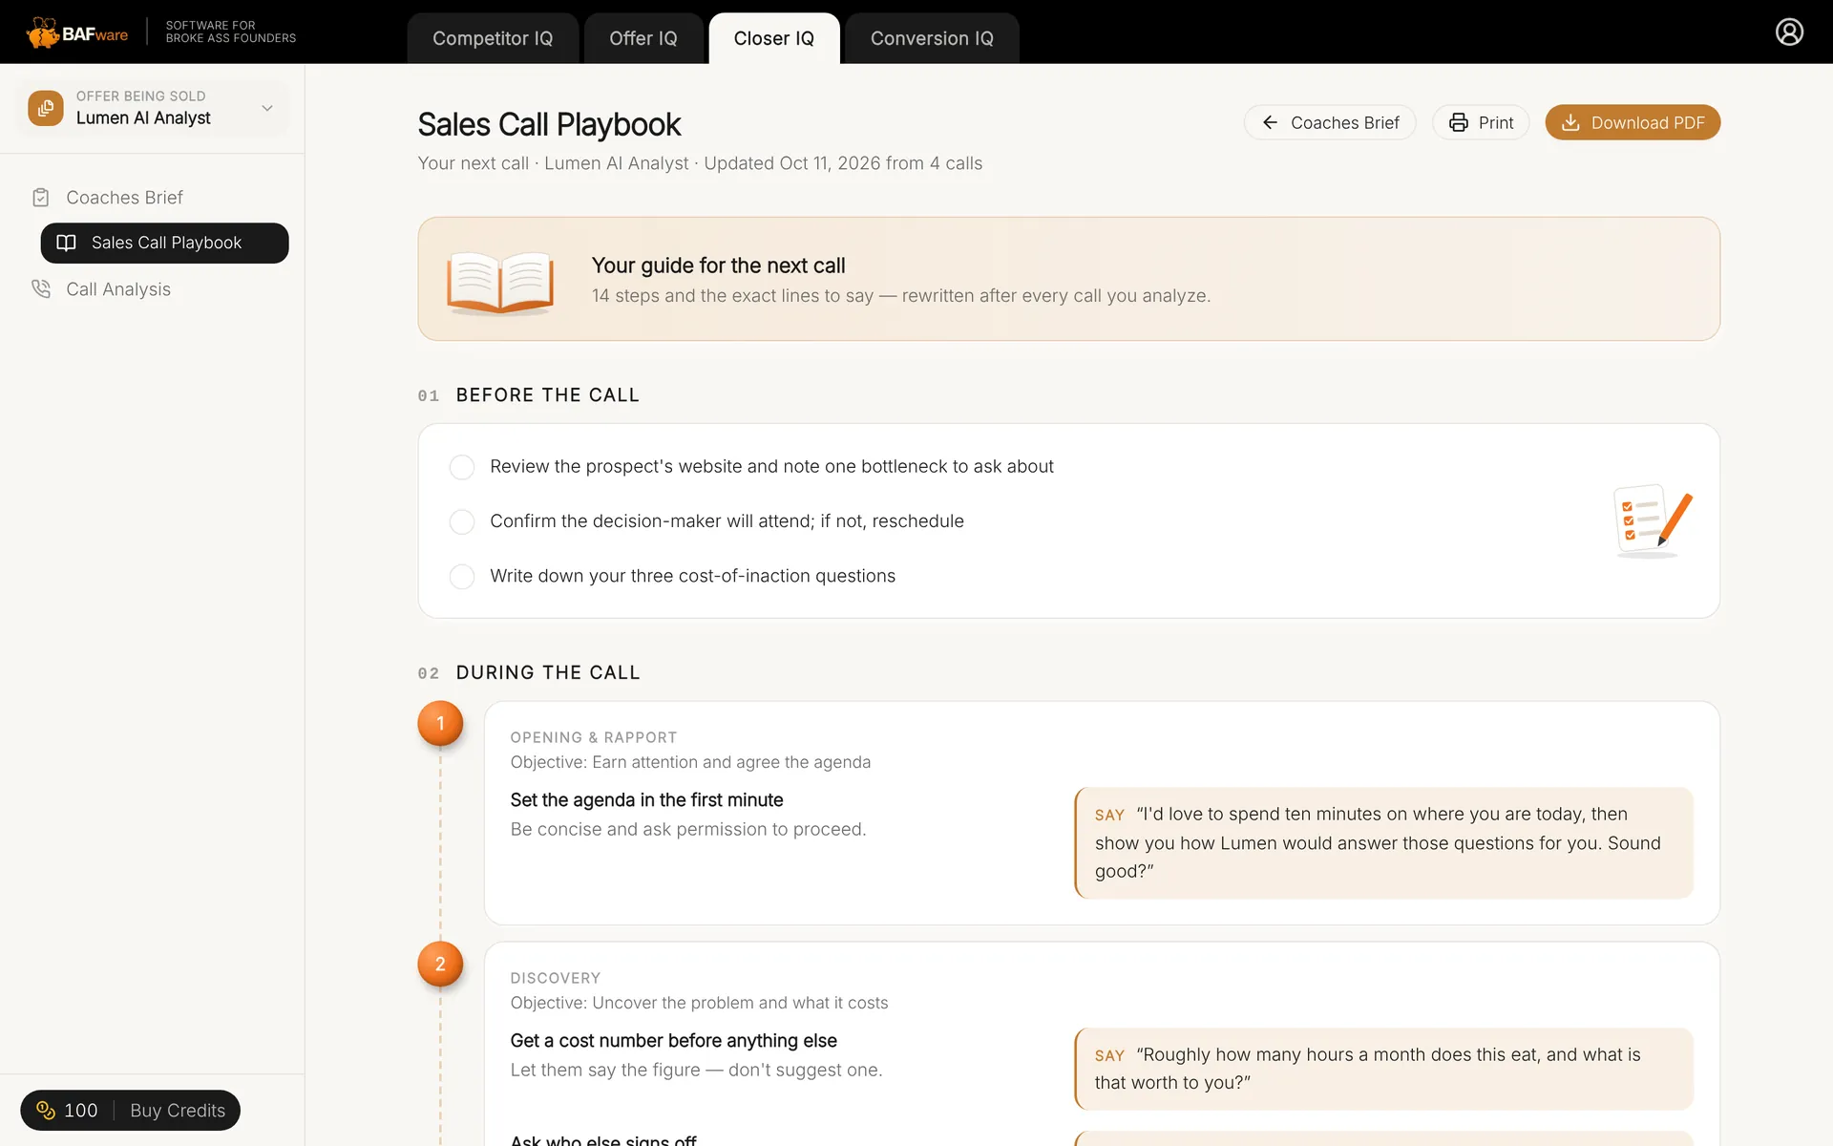Click the checklist and pencil illustration
Screen dimensions: 1833x1146
[x=1653, y=520]
